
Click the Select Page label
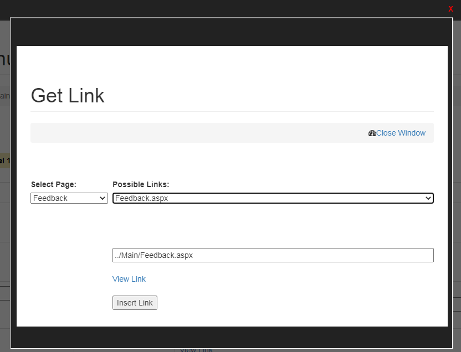click(54, 184)
